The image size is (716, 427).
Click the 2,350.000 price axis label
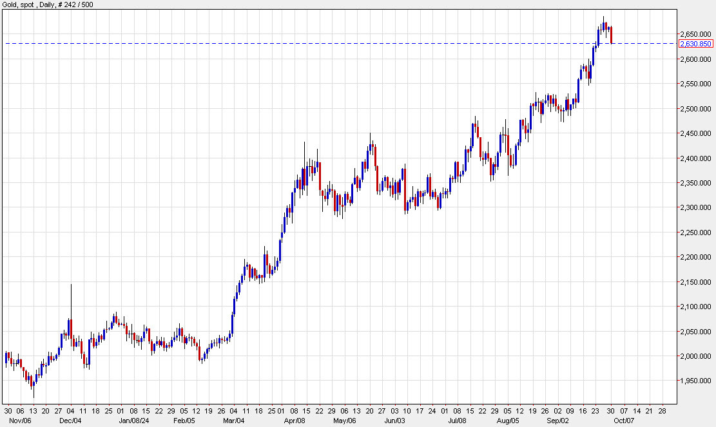[x=695, y=183]
